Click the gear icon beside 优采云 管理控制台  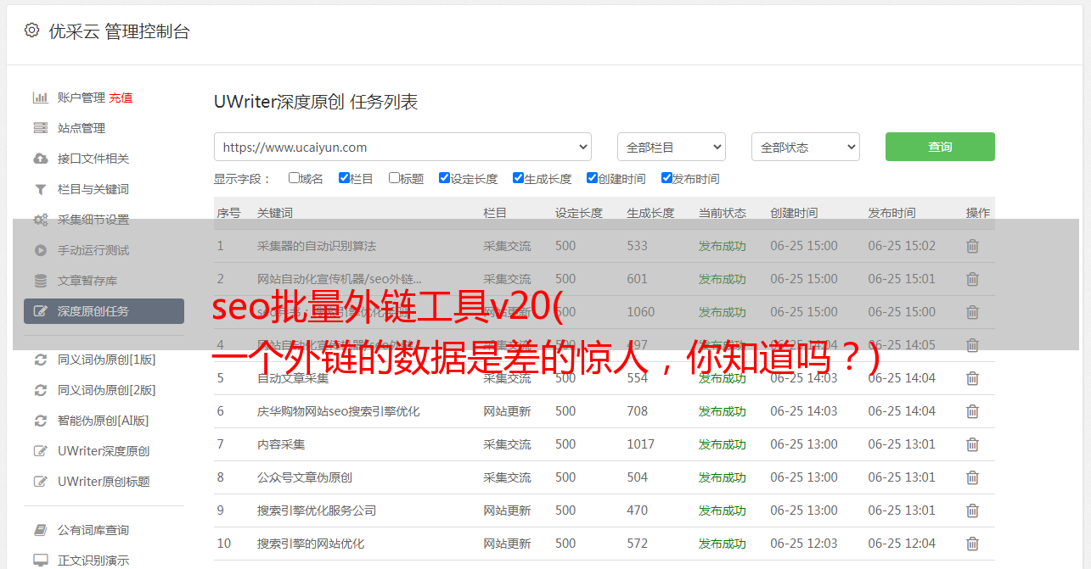(x=31, y=31)
